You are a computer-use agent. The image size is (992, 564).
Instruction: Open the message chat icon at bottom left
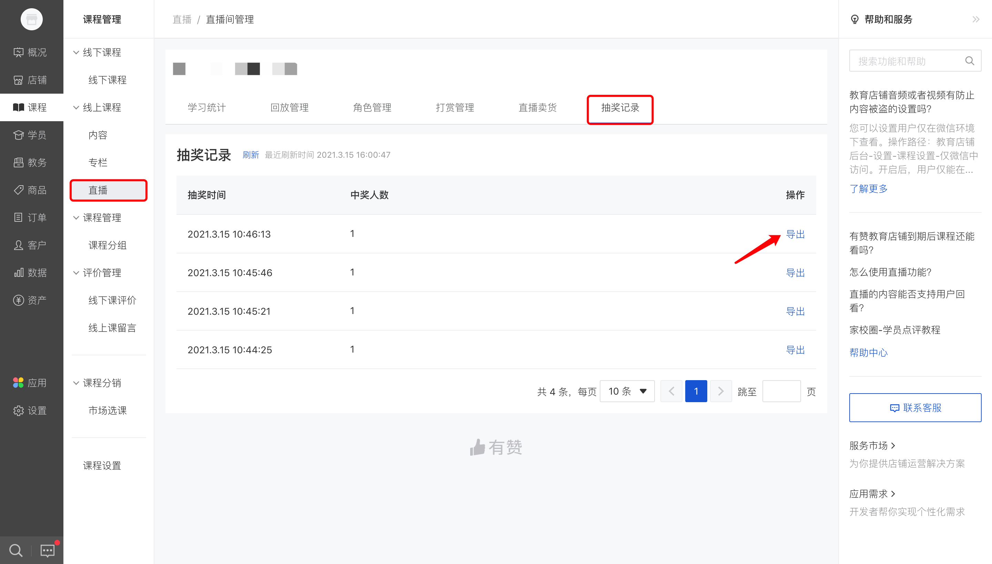[x=47, y=550]
